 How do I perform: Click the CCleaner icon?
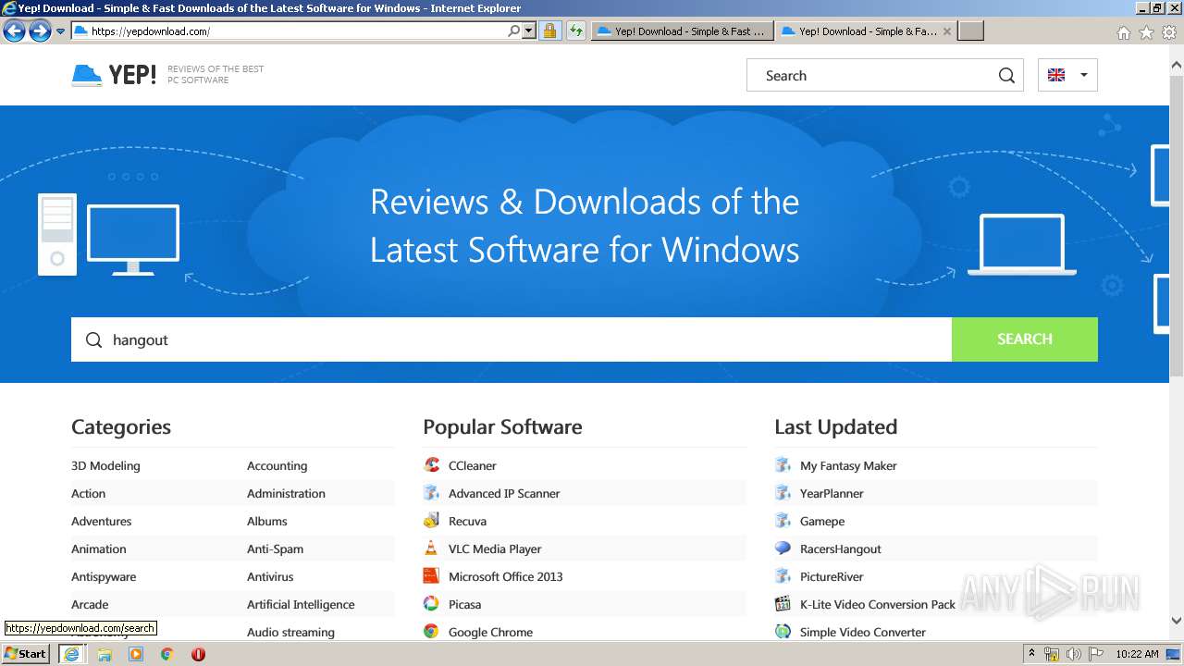coord(431,465)
